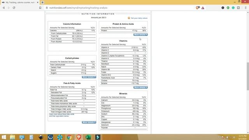Click the orange icon beside Set your daily values
Viewport: 249px width, 140px height.
tap(129, 18)
